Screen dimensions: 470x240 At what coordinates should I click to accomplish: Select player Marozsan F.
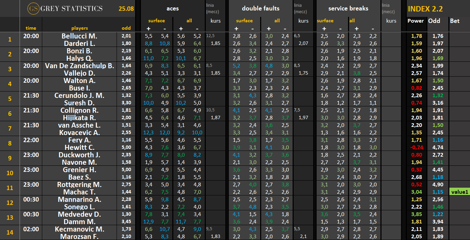tap(79, 236)
